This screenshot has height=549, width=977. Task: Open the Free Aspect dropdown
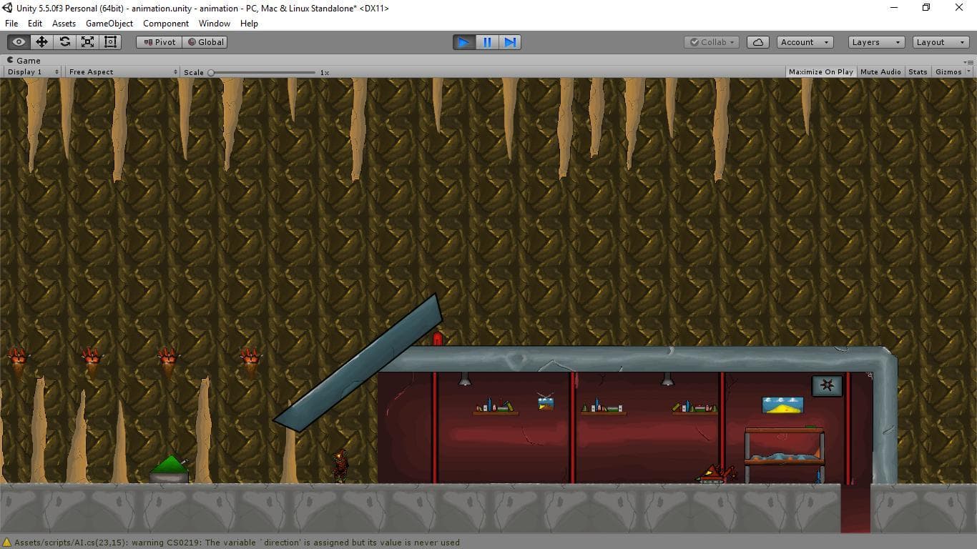click(123, 72)
